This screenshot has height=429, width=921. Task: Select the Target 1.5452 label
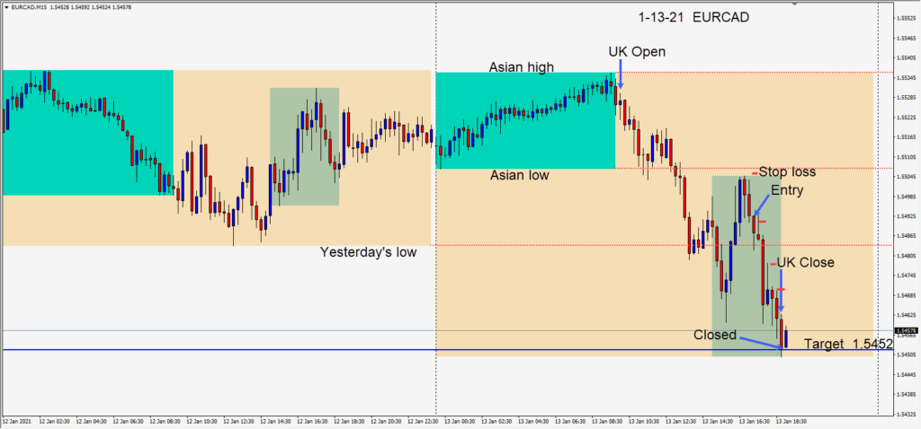(x=847, y=344)
